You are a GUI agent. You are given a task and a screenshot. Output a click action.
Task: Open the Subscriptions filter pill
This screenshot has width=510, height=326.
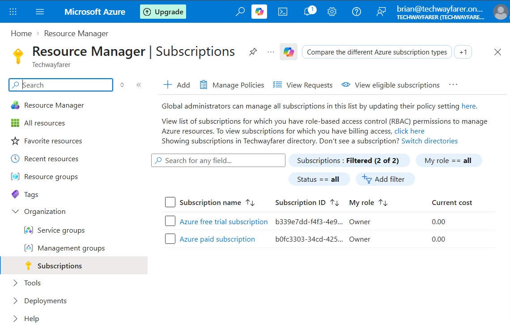pyautogui.click(x=349, y=160)
